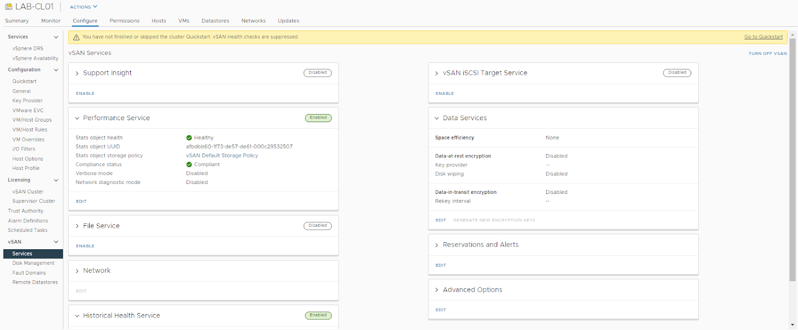Open the VMs tab

184,21
